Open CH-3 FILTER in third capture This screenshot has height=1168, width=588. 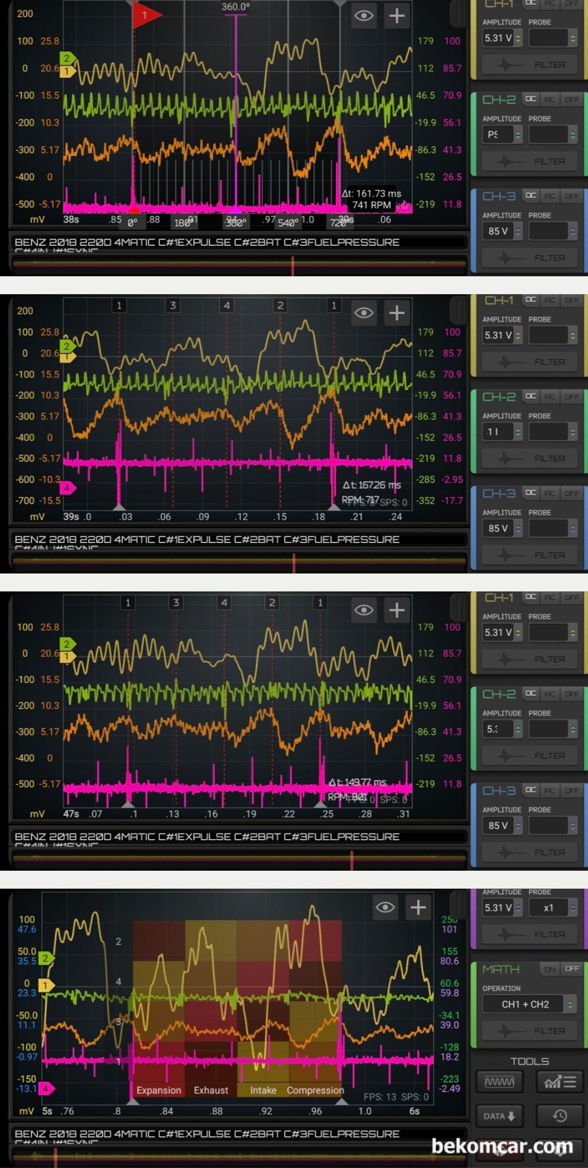tap(530, 852)
